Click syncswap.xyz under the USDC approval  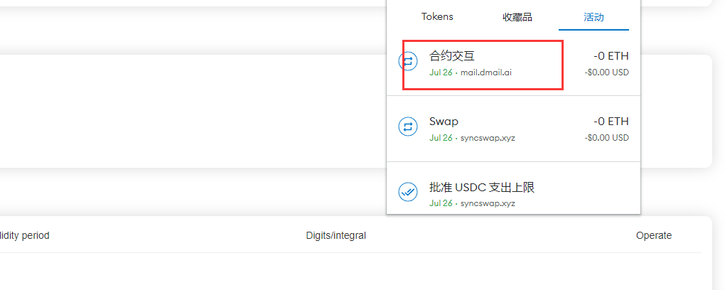[488, 203]
